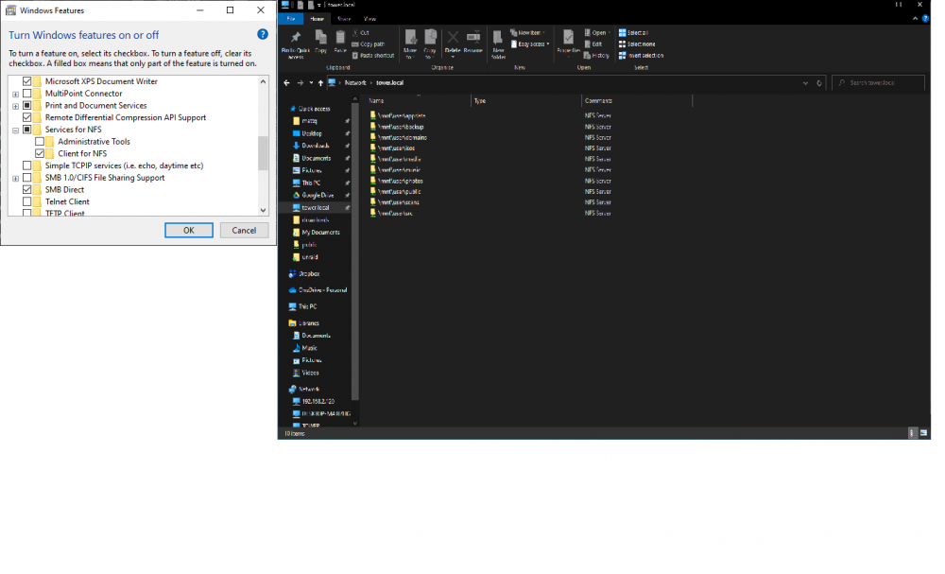945x574 pixels.
Task: Uncheck Remote Differential Compression API Support
Action: [27, 117]
